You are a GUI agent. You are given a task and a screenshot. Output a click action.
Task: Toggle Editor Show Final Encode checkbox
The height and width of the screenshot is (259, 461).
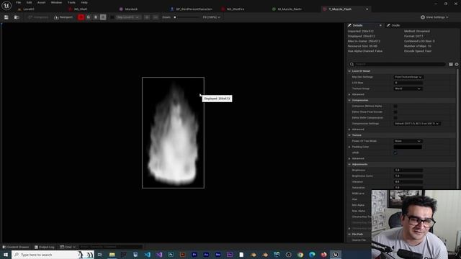(395, 112)
